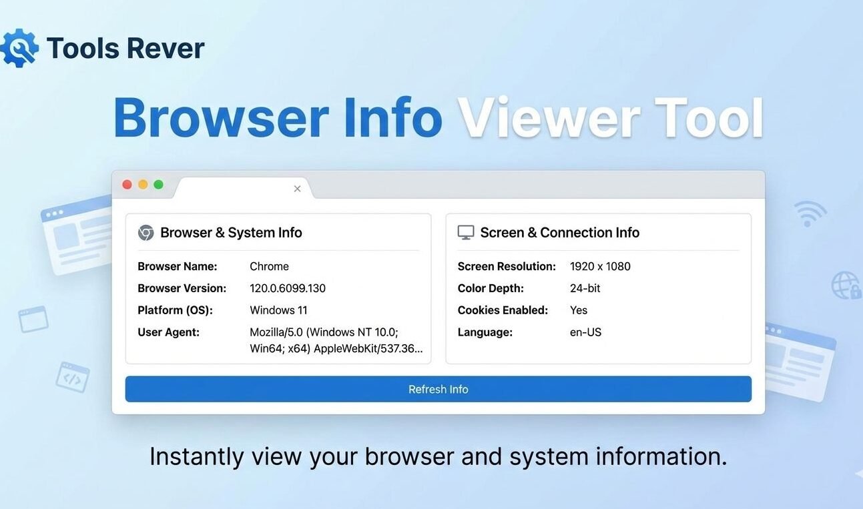Click the monitor icon next to Screen & Connection Info
863x509 pixels.
click(x=465, y=231)
